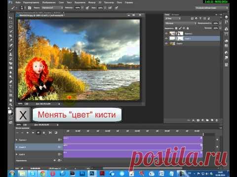
Task: Select the Move tool in the toolbar
Action: click(x=10, y=18)
